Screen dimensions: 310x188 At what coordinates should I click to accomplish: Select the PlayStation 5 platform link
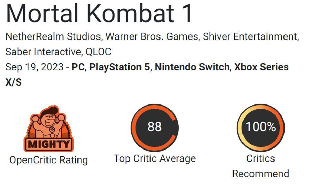coord(120,67)
